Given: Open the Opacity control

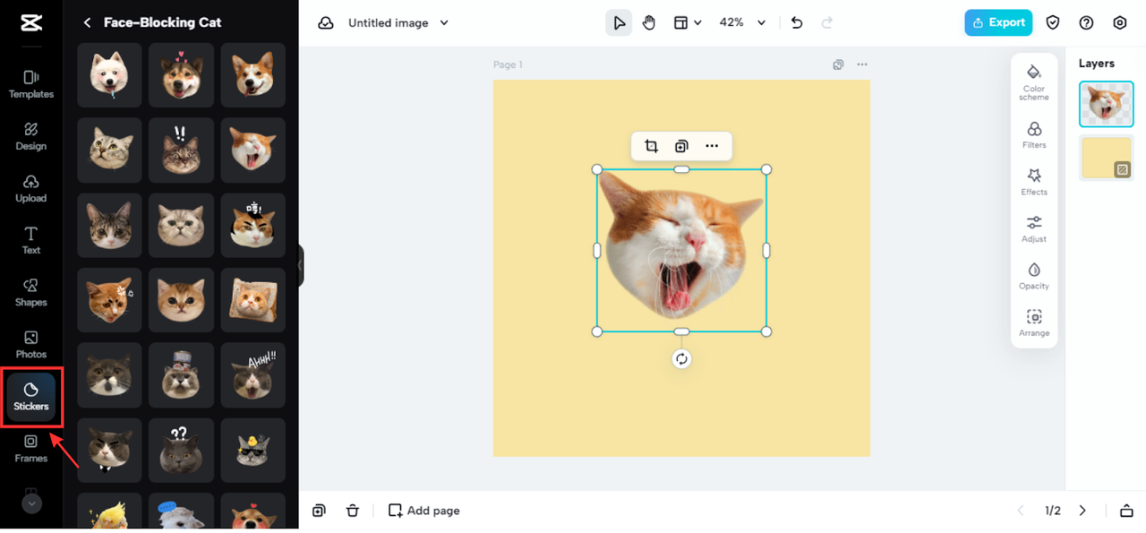Looking at the screenshot, I should (1034, 276).
